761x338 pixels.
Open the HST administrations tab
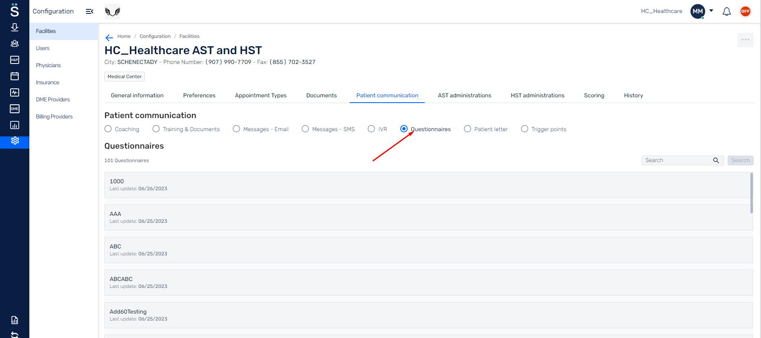[x=538, y=95]
